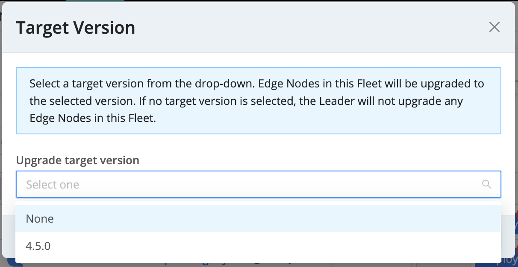The height and width of the screenshot is (267, 518).
Task: Choose version 4.5.0 from the list
Action: tap(38, 246)
